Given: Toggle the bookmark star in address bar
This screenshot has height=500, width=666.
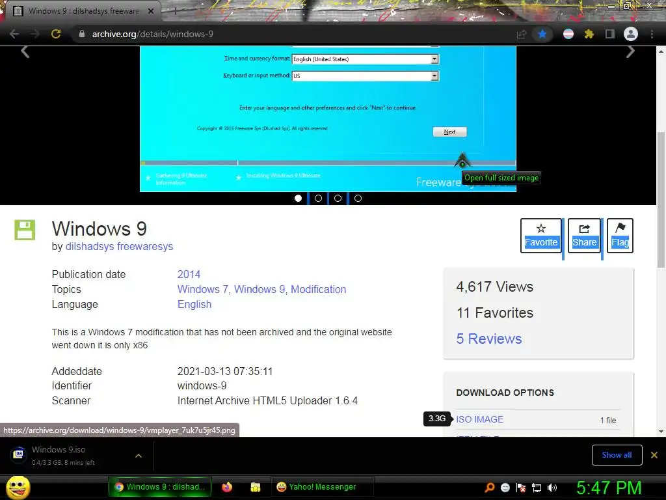Looking at the screenshot, I should pos(542,34).
